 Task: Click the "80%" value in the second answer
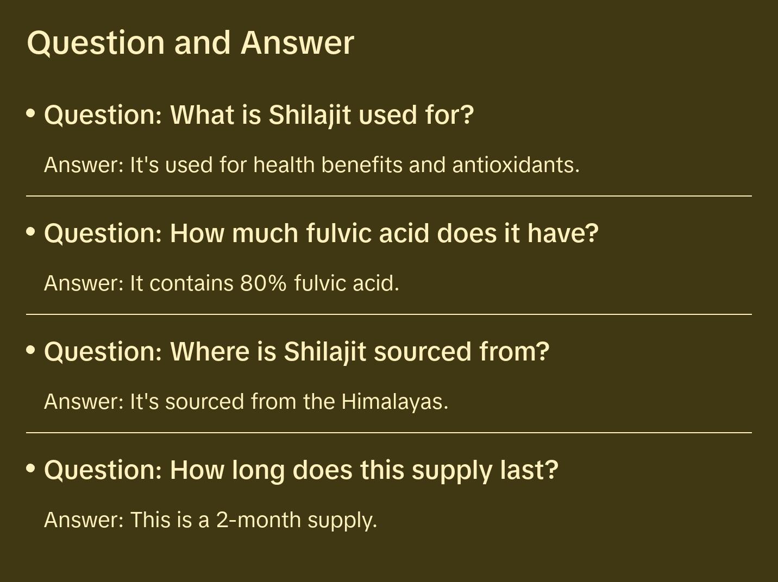click(x=263, y=283)
